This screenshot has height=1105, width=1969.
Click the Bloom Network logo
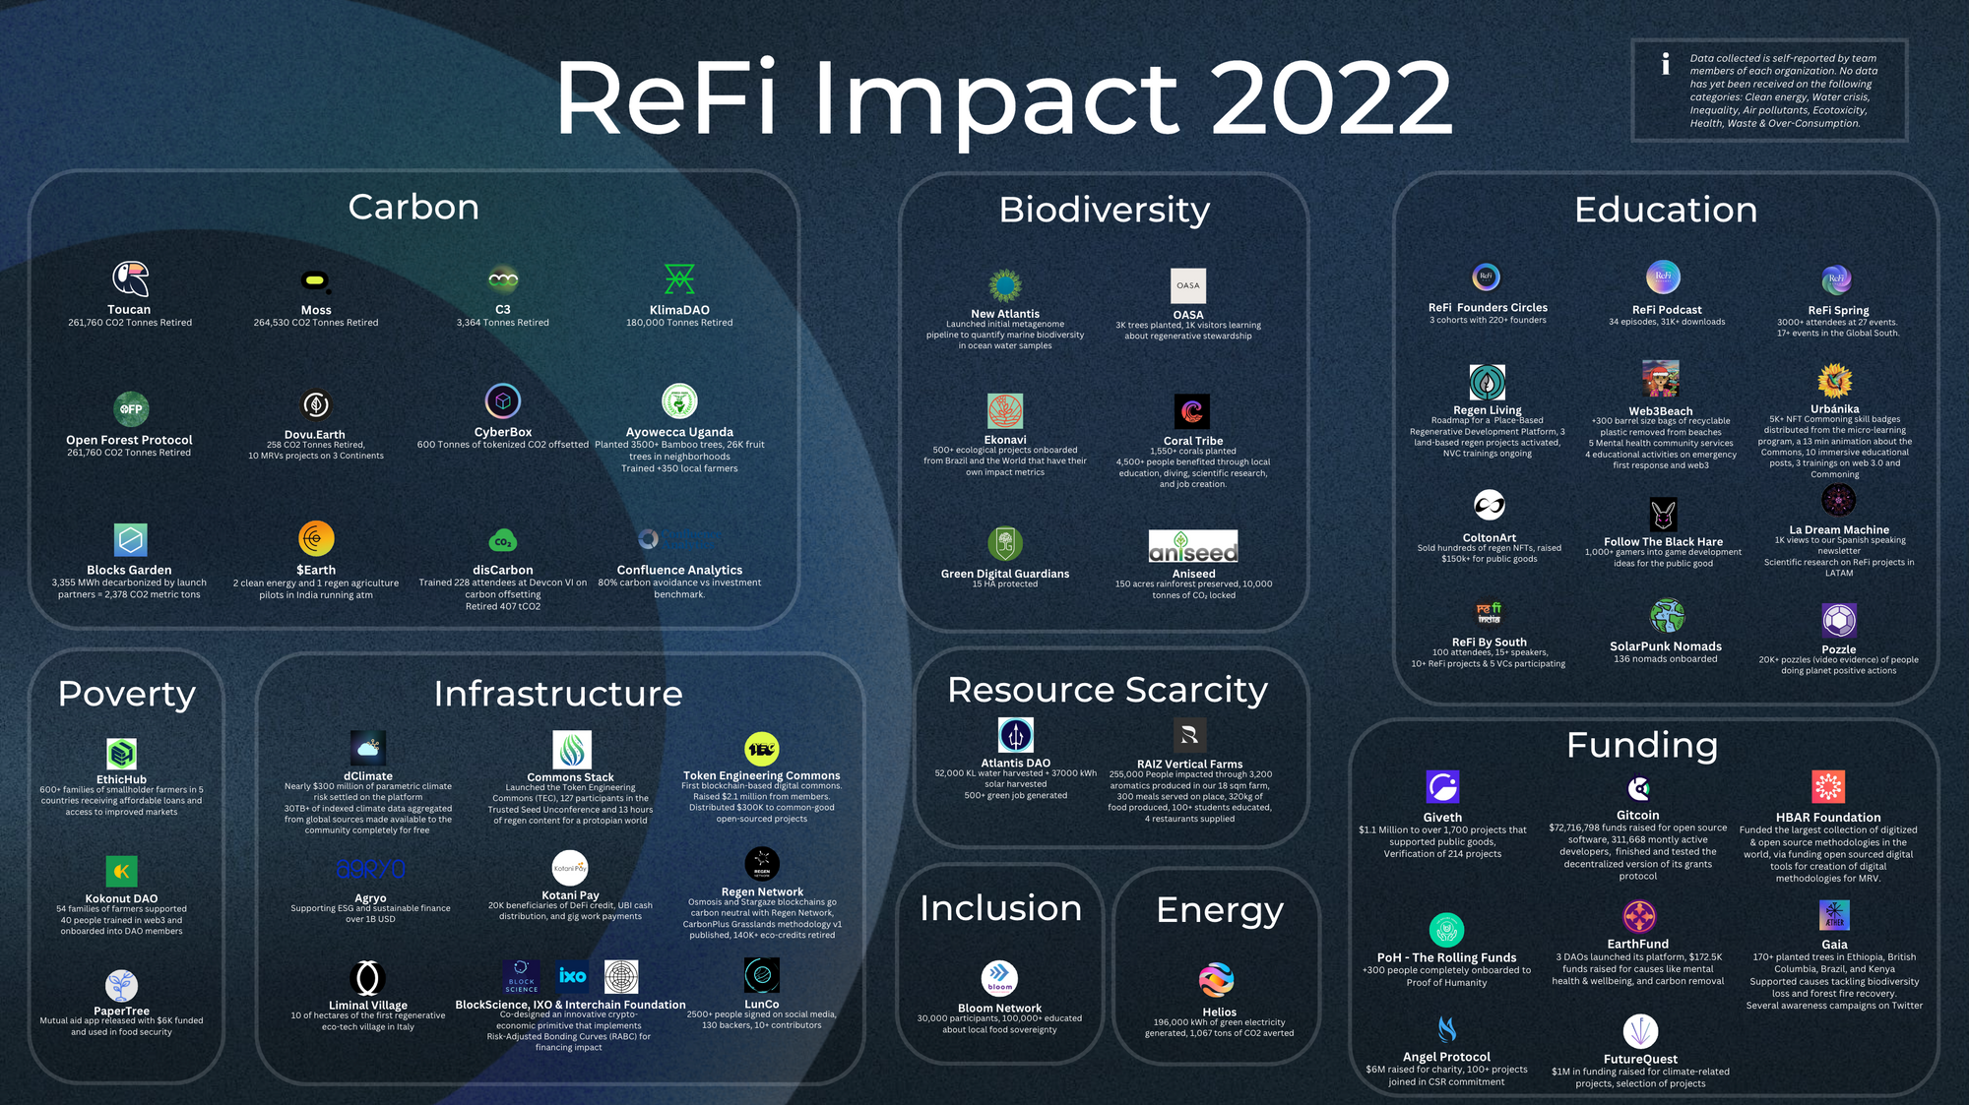tap(999, 978)
